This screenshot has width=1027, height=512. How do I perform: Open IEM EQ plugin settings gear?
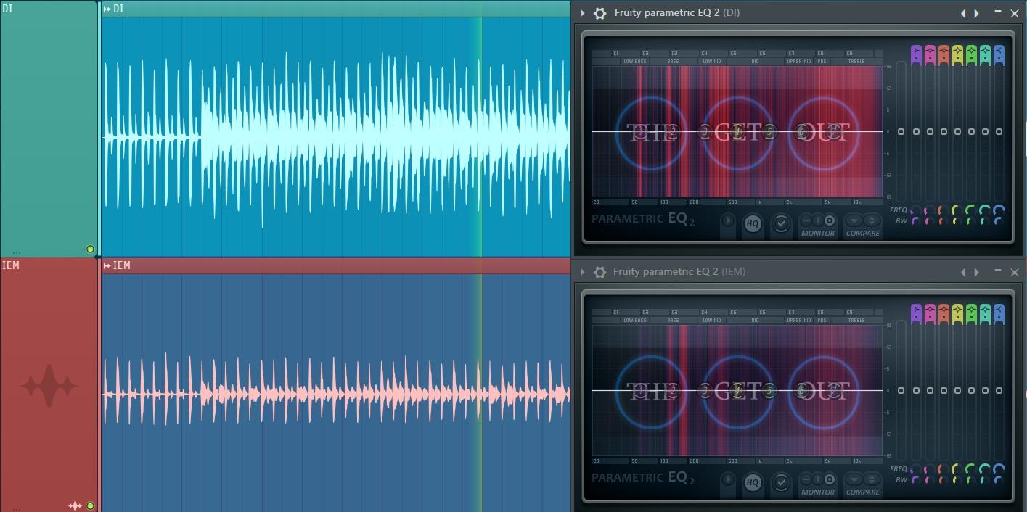[x=600, y=272]
